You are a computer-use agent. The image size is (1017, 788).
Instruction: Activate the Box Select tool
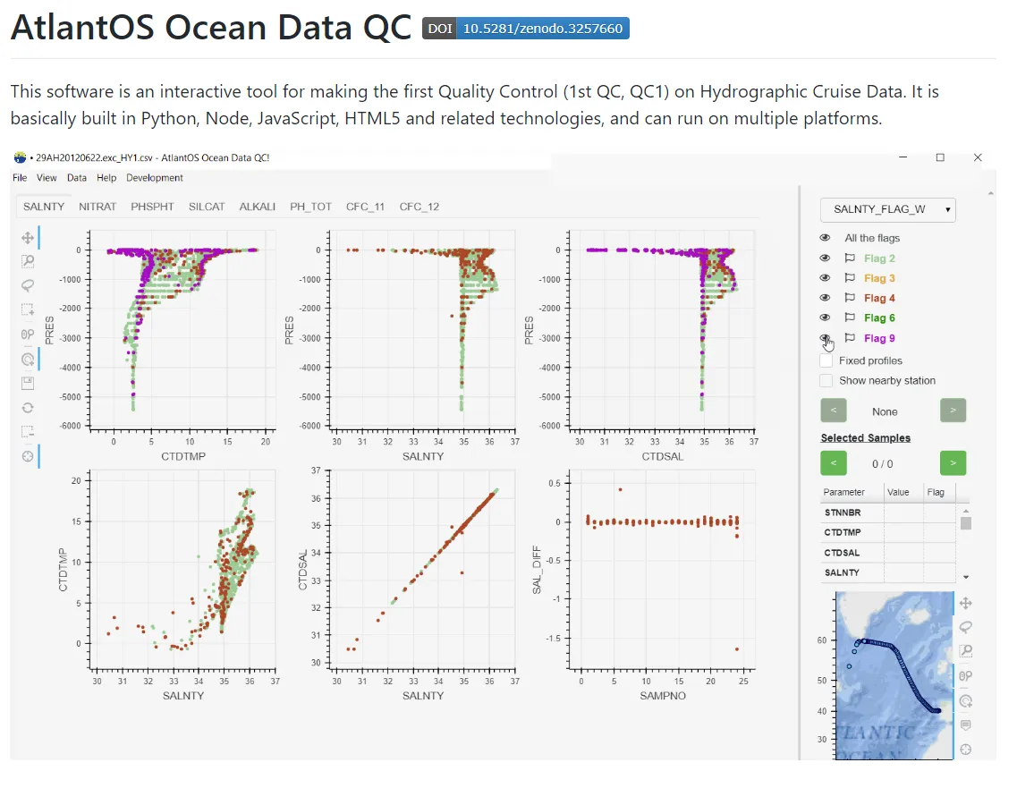pos(28,309)
